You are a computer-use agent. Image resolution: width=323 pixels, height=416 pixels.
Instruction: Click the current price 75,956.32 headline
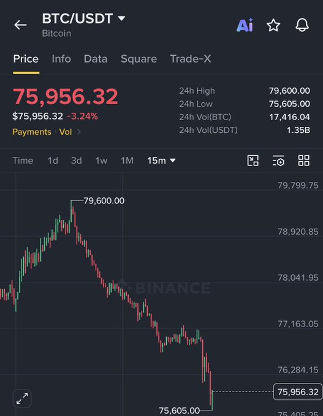pos(66,96)
